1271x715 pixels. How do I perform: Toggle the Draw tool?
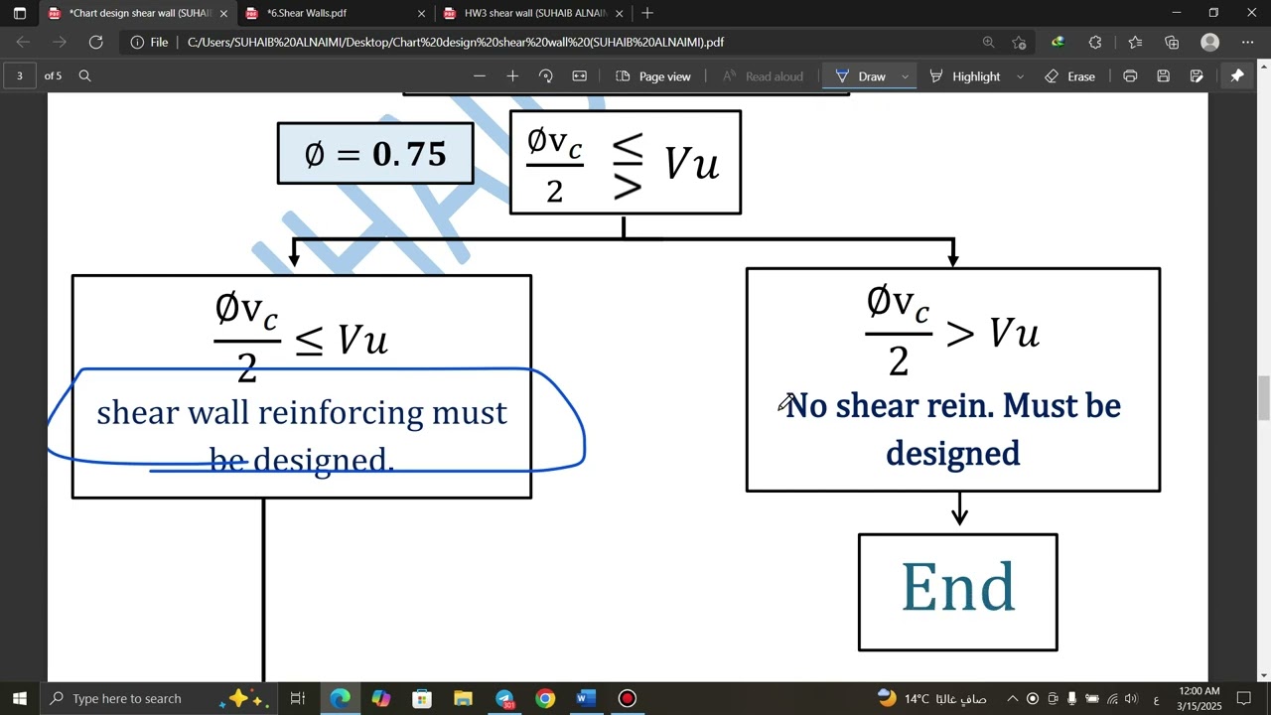coord(860,76)
